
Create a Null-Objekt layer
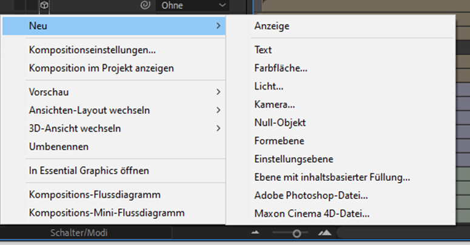click(280, 123)
